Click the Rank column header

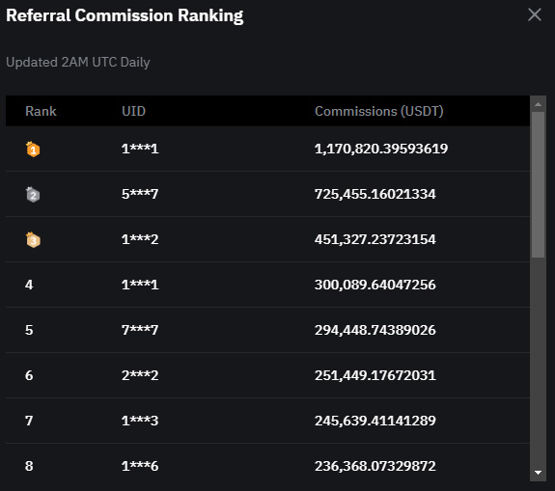(x=41, y=111)
